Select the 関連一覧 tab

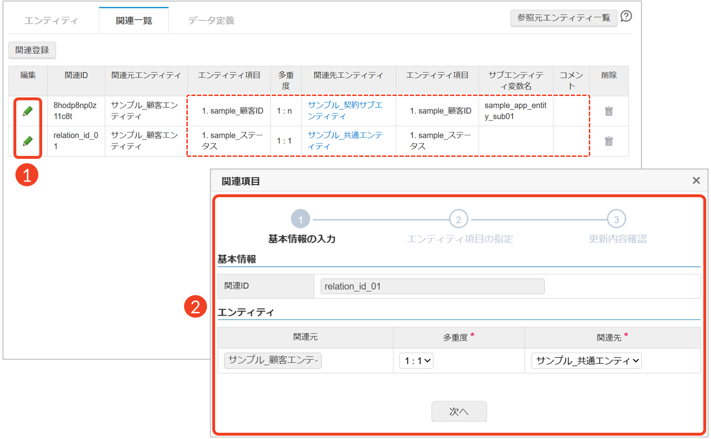tap(134, 21)
